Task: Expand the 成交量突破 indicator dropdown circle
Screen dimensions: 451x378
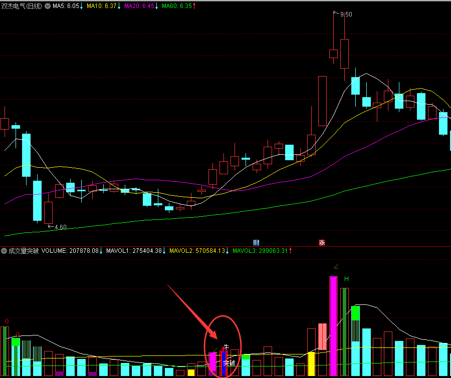Action: coord(4,251)
